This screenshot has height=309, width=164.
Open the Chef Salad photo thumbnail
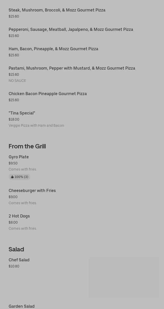pos(124,277)
